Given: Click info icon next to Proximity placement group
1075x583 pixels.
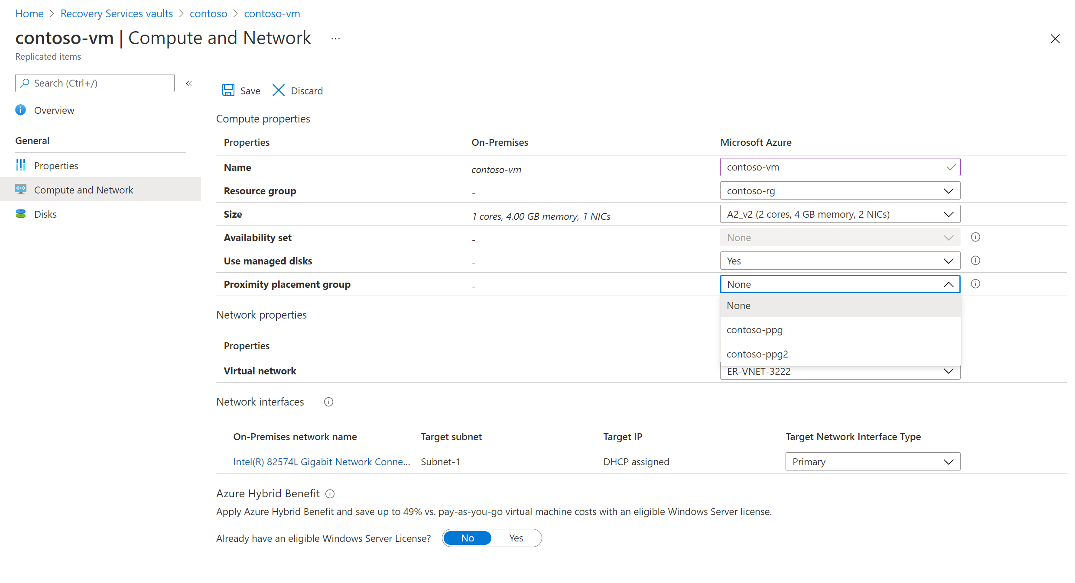Looking at the screenshot, I should [975, 284].
